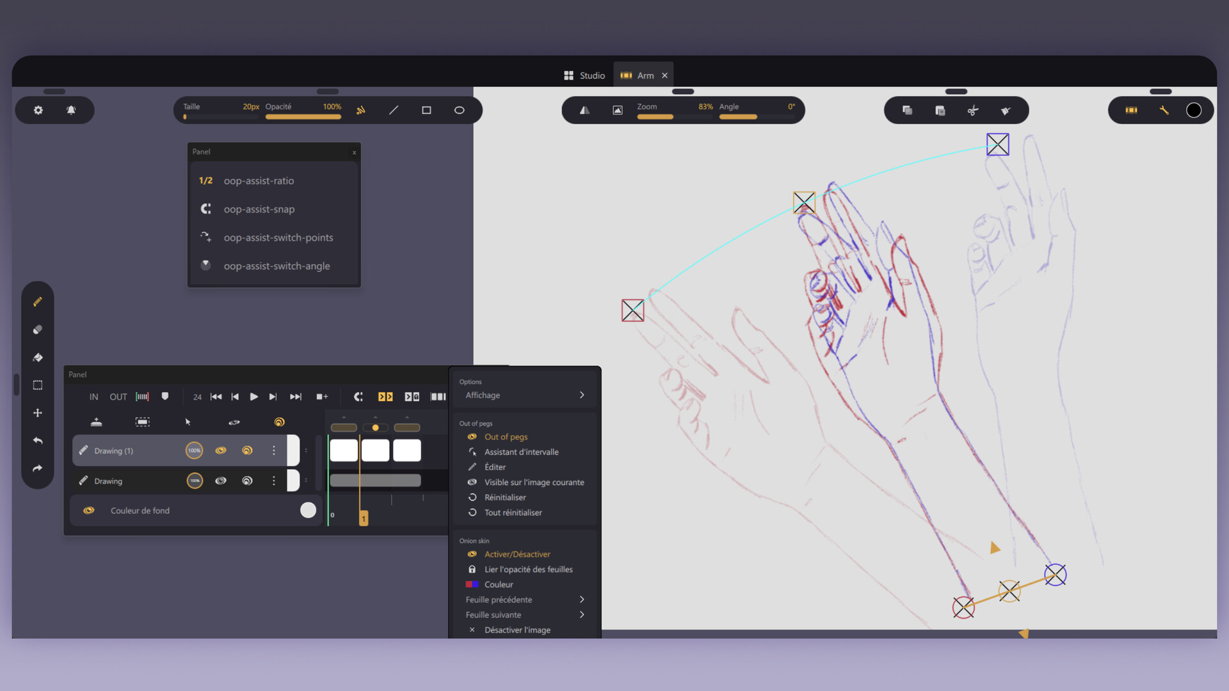
Task: Click the reference image icon in the view bar
Action: tap(618, 110)
